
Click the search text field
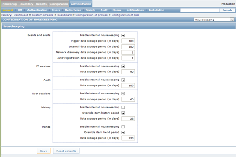(x=200, y=10)
